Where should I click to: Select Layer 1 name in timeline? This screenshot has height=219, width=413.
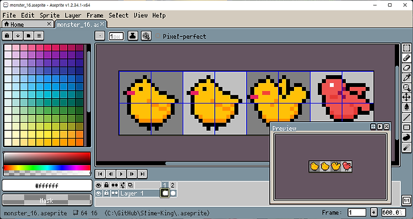(140, 193)
